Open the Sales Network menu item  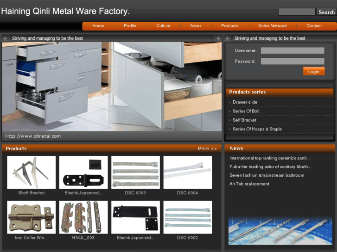272,26
